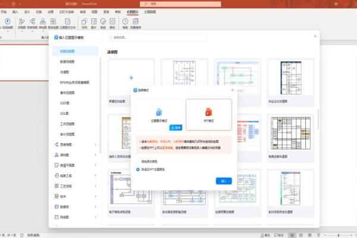Screen dimensions: 357x238
Task: Open the dropdown arrow under 流程图 button
Action: (22, 31)
